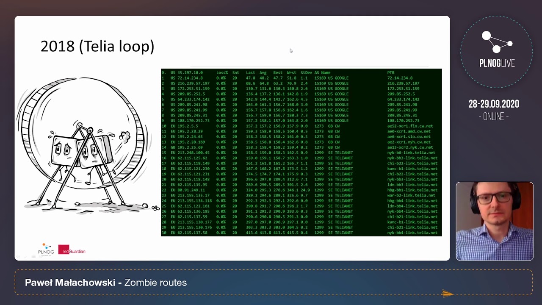Click host address "195.2.24.65"
The height and width of the screenshot is (305, 542).
190,137
